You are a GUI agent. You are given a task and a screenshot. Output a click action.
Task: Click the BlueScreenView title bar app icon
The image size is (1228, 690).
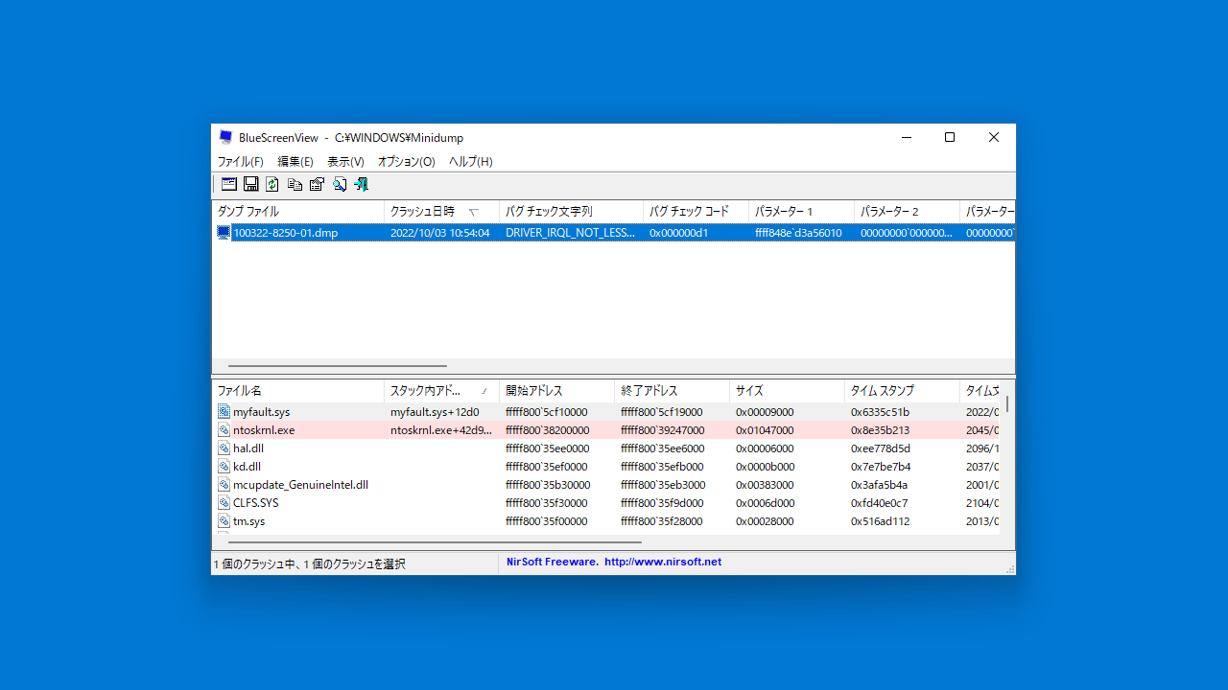225,137
